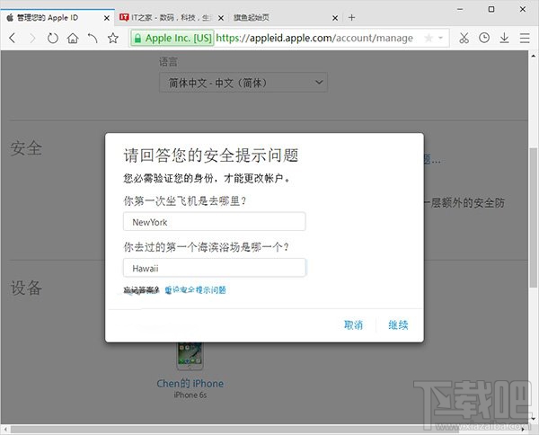The image size is (539, 435).
Task: Open the scissors screenshot tool
Action: pyautogui.click(x=464, y=38)
